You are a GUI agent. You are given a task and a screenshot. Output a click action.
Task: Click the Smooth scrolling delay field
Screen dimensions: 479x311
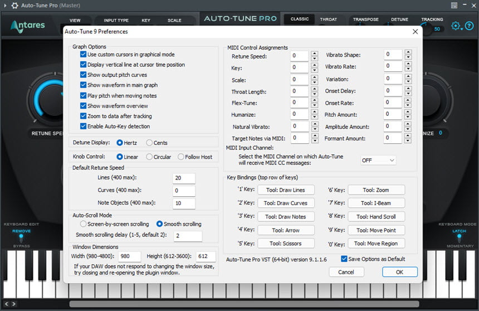coord(188,236)
